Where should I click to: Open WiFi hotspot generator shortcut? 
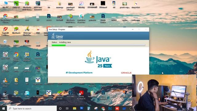[38, 6]
